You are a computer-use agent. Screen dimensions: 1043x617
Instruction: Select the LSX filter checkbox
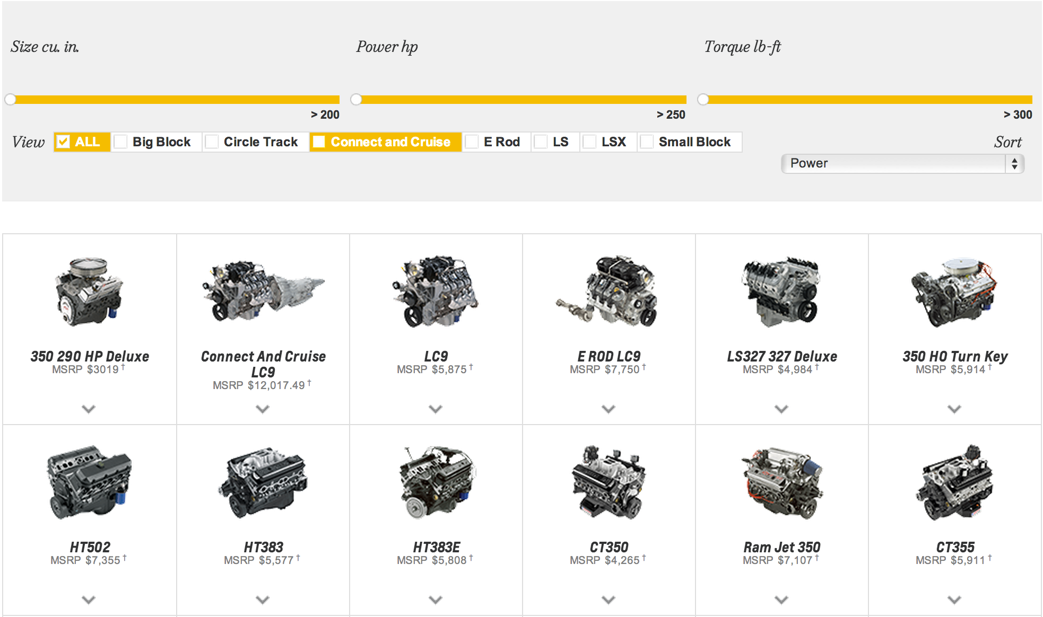click(x=589, y=142)
